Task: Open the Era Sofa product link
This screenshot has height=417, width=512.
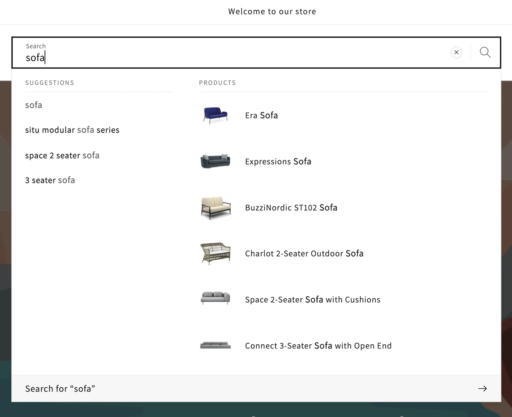Action: 261,115
